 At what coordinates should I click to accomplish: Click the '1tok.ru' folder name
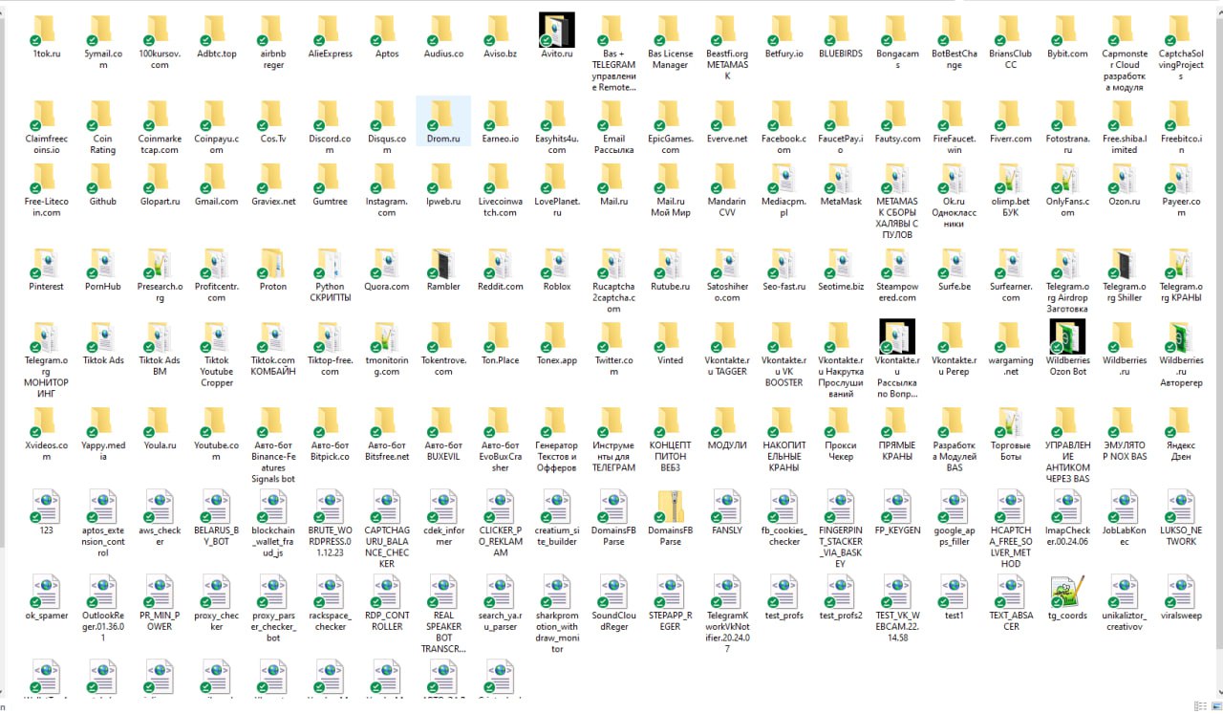click(x=46, y=54)
